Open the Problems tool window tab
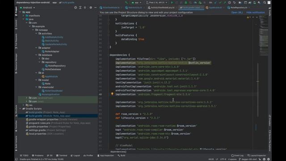This screenshot has width=286, height=161. [38, 156]
